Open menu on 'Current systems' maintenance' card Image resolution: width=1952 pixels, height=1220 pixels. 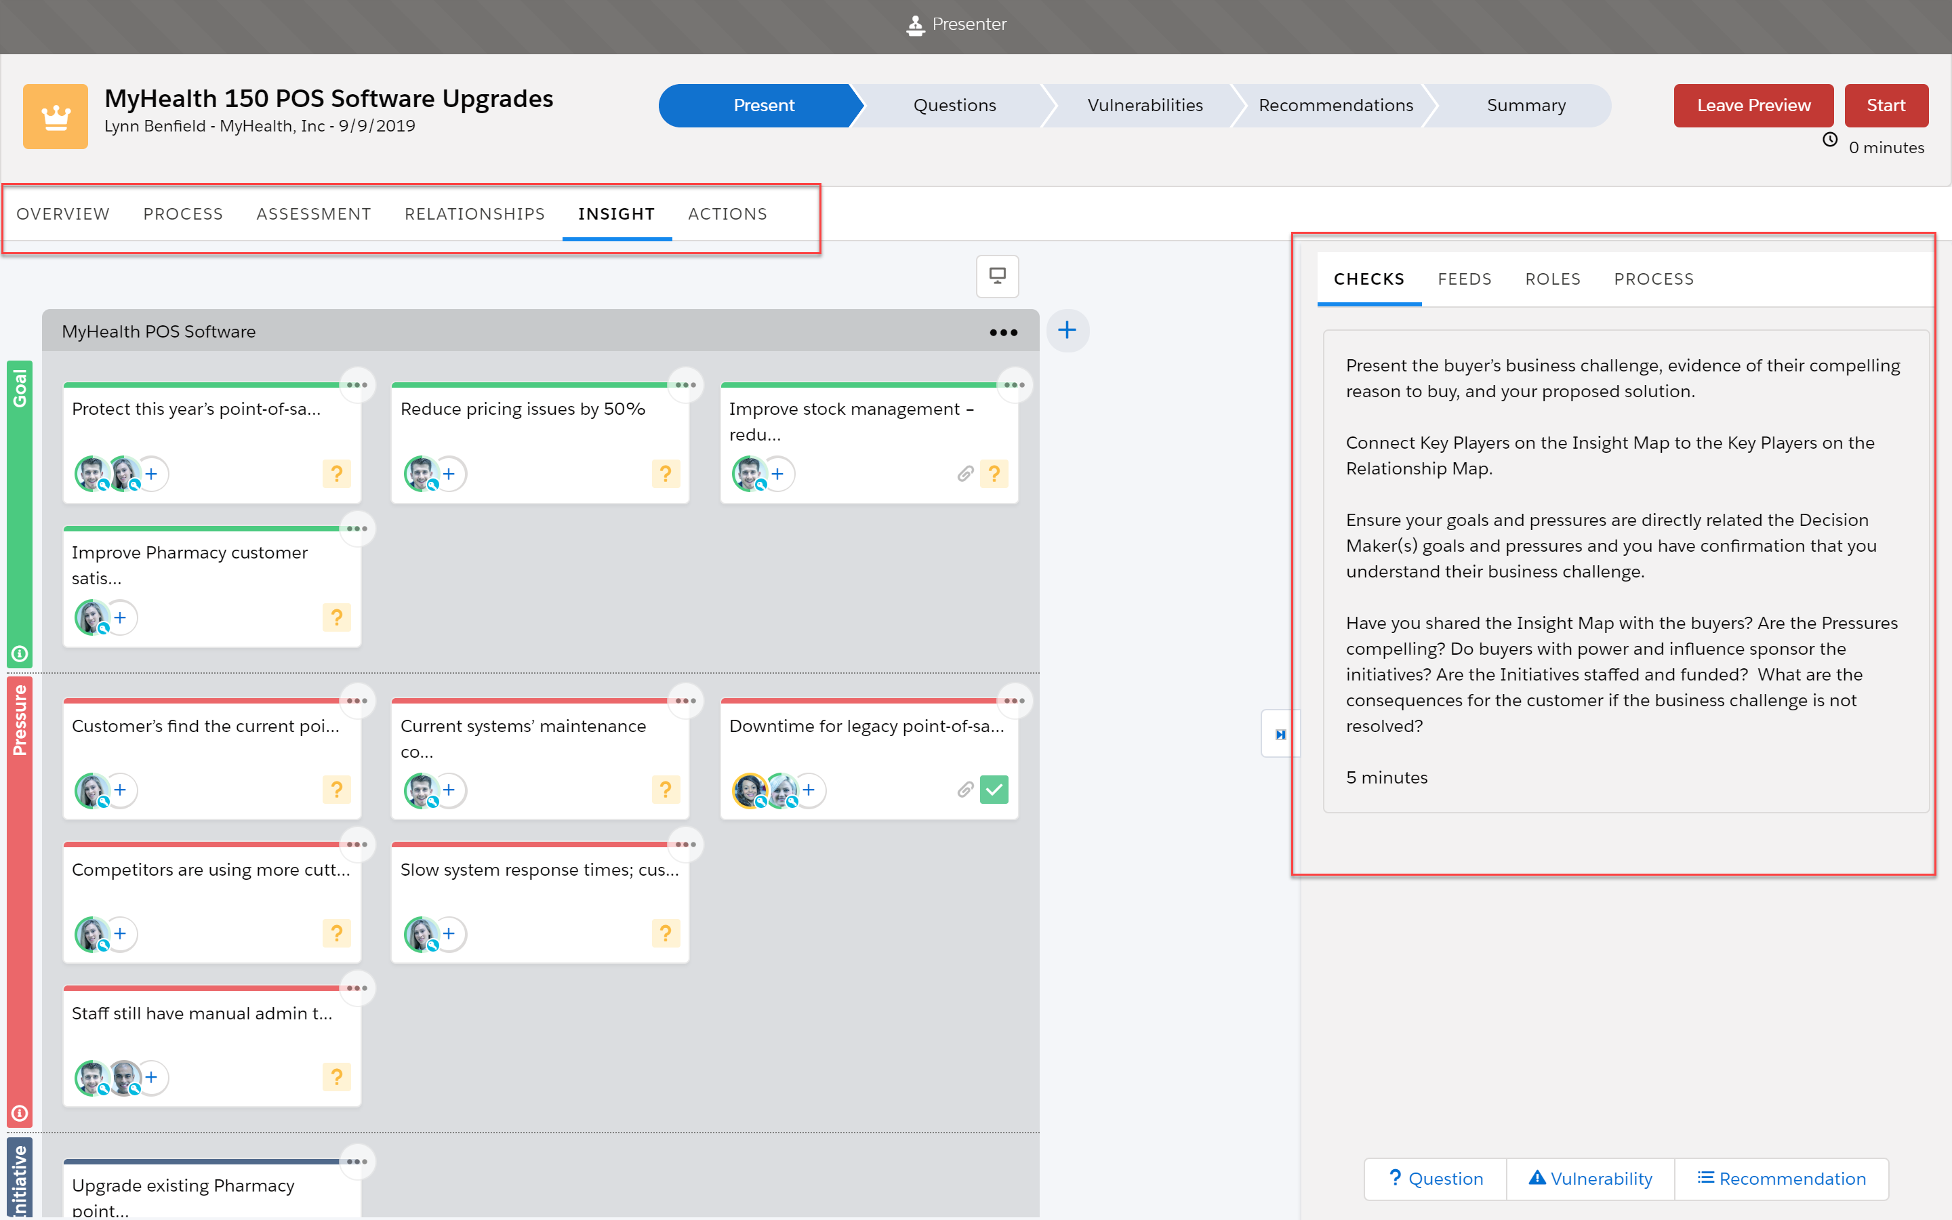point(685,700)
